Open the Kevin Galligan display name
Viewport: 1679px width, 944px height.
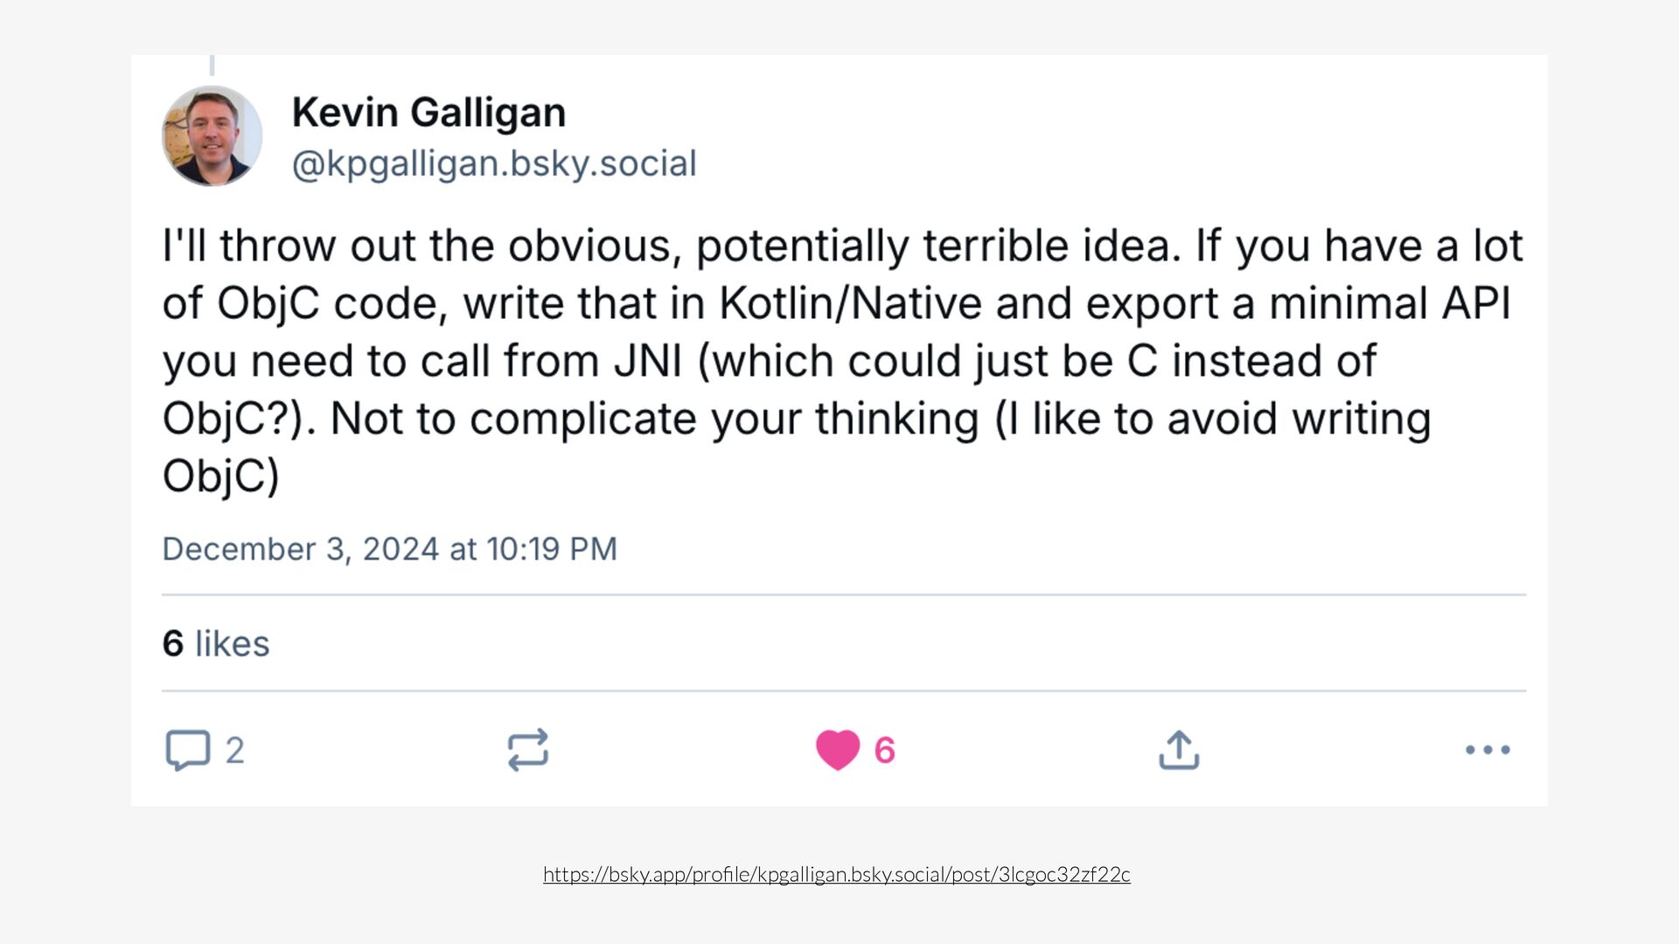[x=428, y=112]
